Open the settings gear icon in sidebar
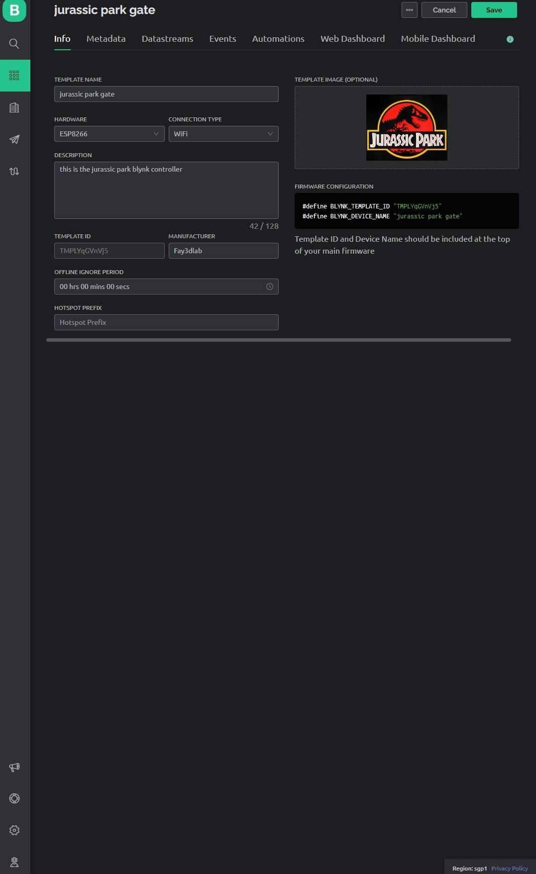Screen dimensions: 536x874 14,830
